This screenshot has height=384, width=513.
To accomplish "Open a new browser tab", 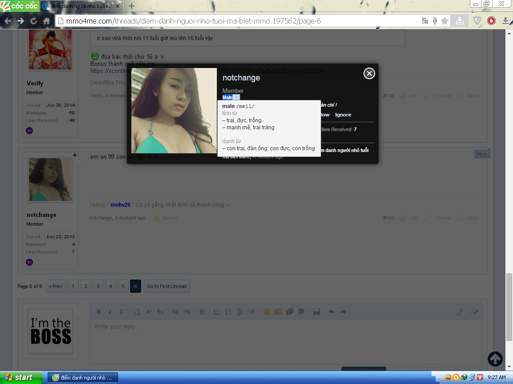I will [x=131, y=6].
